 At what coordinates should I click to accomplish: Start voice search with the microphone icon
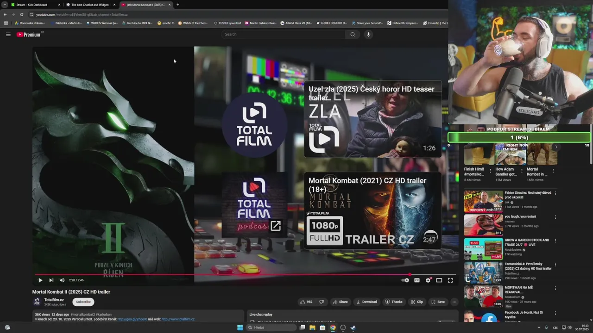click(368, 34)
